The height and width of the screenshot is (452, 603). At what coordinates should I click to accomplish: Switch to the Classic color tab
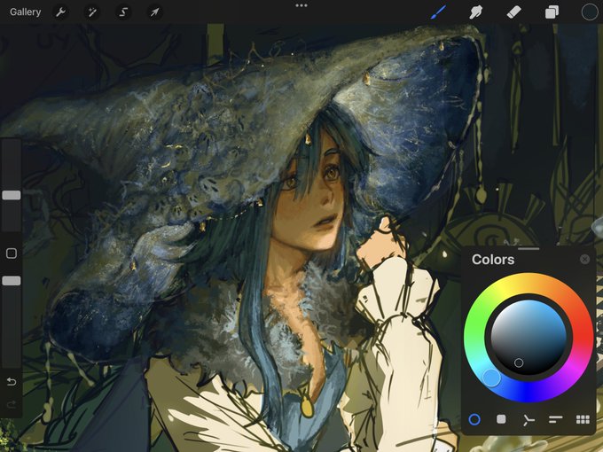[501, 419]
